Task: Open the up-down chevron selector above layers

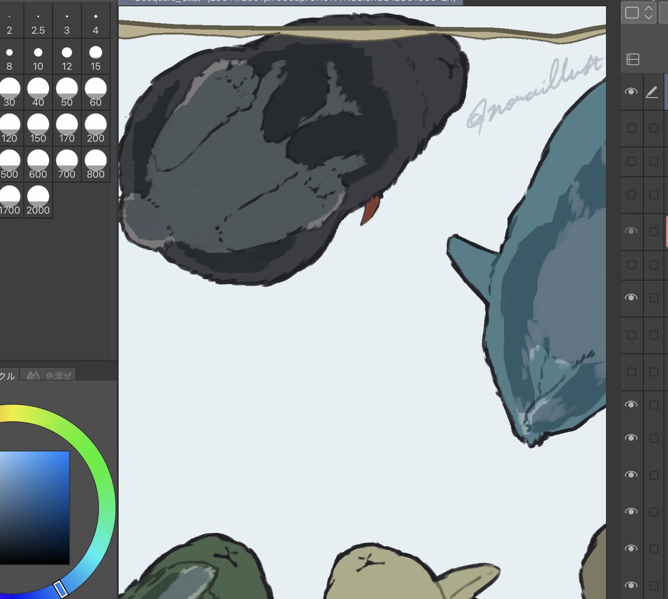Action: [x=649, y=12]
